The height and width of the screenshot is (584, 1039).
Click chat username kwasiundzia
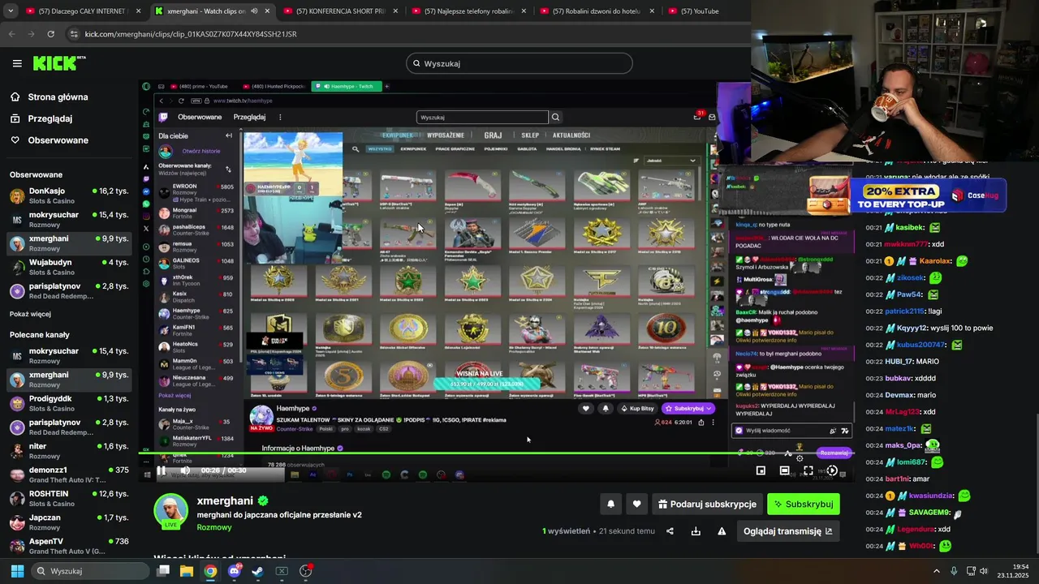click(933, 496)
